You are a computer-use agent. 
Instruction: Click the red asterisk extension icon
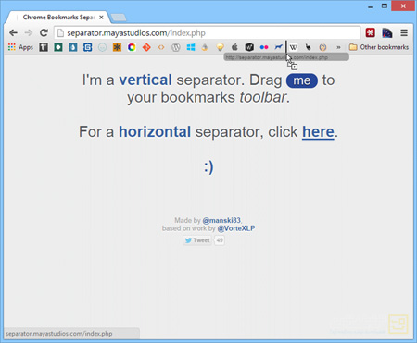pos(371,32)
